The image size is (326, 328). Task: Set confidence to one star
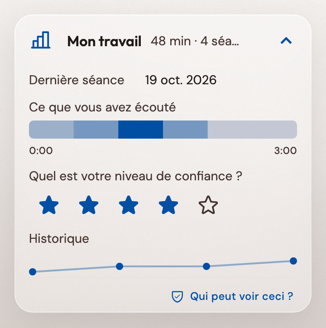coord(49,205)
